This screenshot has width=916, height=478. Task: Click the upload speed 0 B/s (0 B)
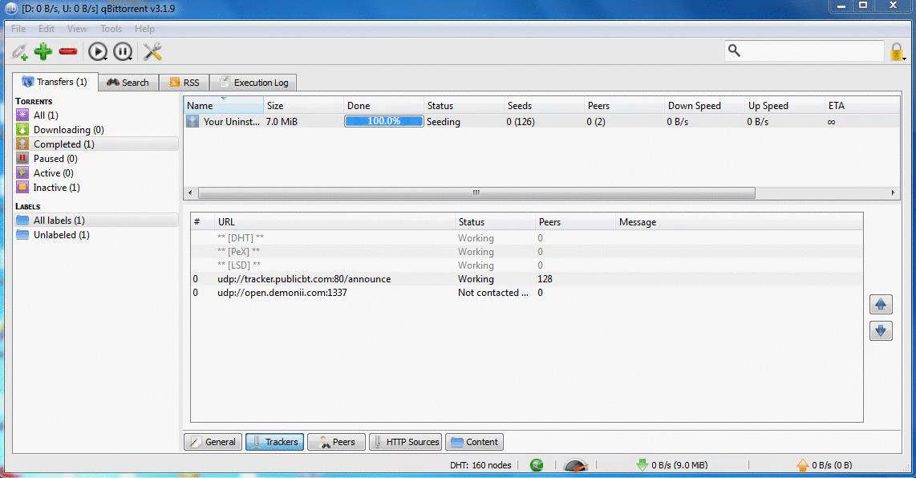pos(825,465)
